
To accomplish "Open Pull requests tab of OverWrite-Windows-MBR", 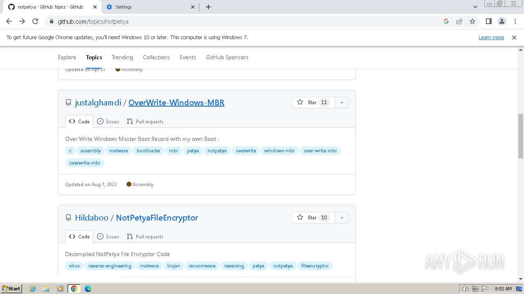I will (x=145, y=121).
